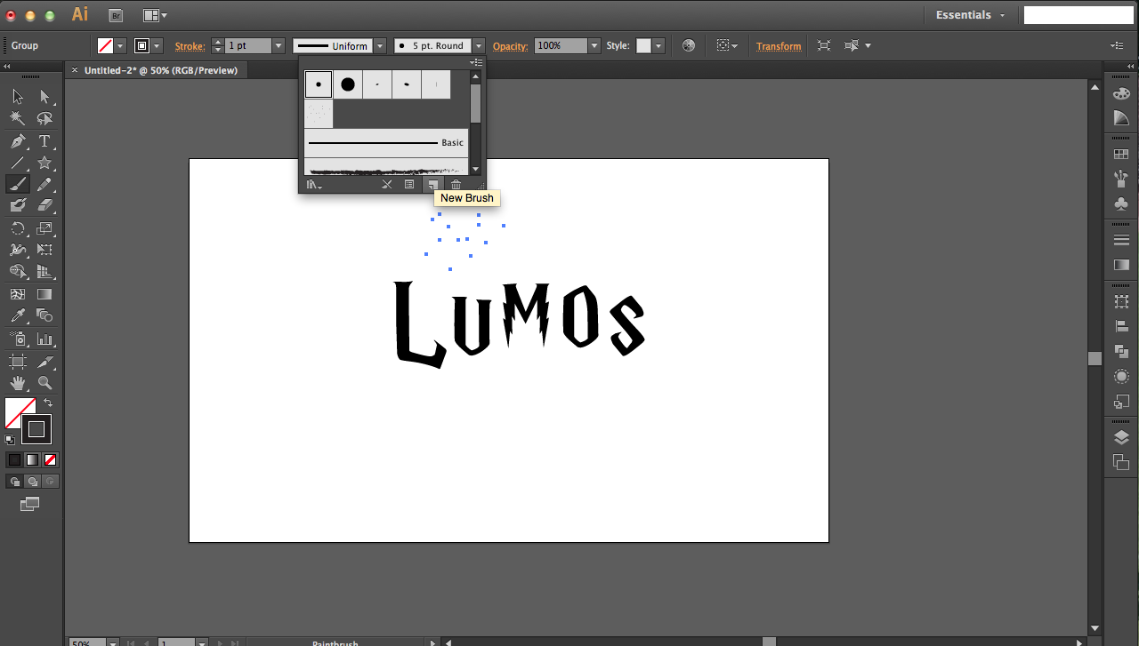Select the scatter dots brush thumbnail
Image resolution: width=1139 pixels, height=646 pixels.
[x=319, y=114]
